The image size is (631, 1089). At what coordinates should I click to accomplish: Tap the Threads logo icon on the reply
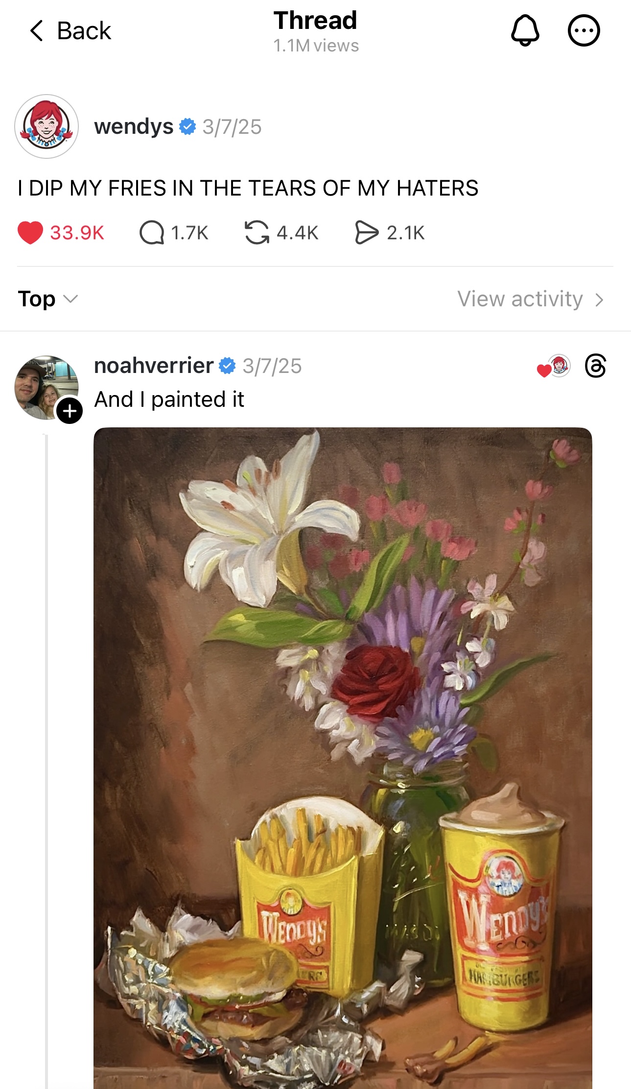(595, 366)
